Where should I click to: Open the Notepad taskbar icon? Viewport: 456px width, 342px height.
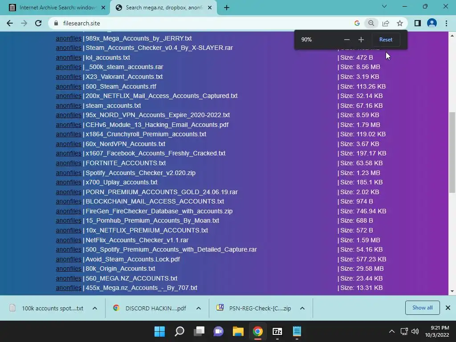297,331
